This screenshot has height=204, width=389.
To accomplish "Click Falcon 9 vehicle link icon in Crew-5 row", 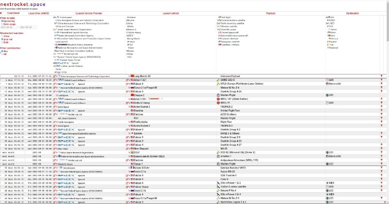I will click(x=127, y=179).
